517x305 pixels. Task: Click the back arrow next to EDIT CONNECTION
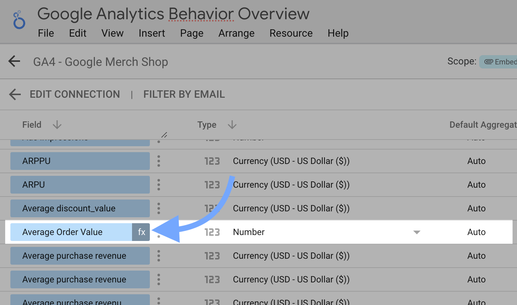coord(14,94)
